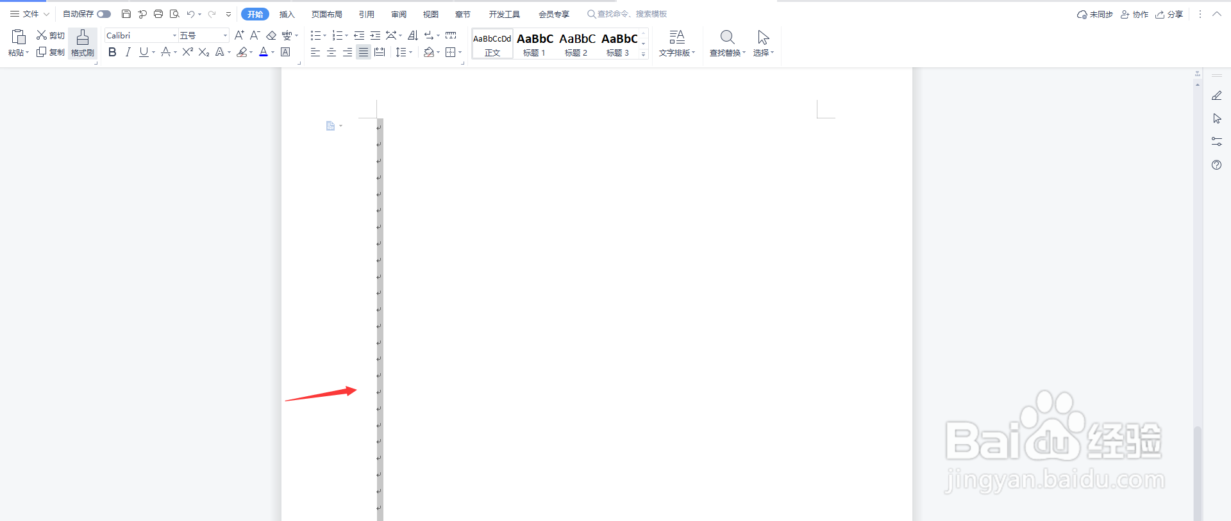The width and height of the screenshot is (1231, 521).
Task: Apply font color red A
Action: [x=264, y=52]
